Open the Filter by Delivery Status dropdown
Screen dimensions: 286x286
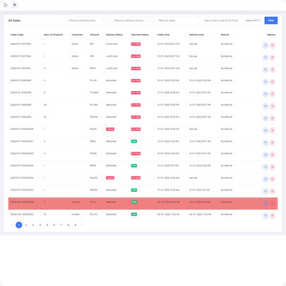132,20
